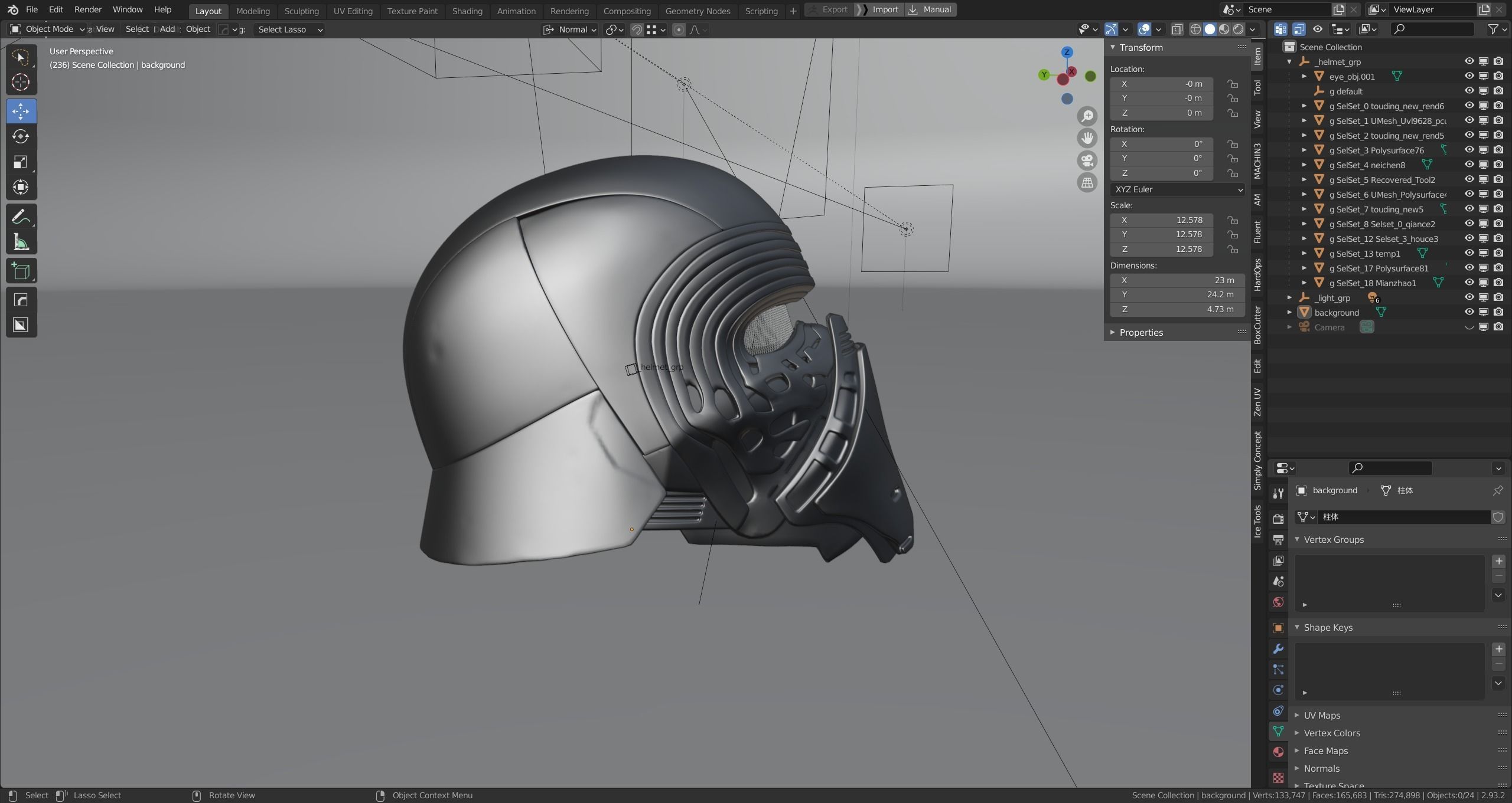Activate the Scale tool

[21, 162]
